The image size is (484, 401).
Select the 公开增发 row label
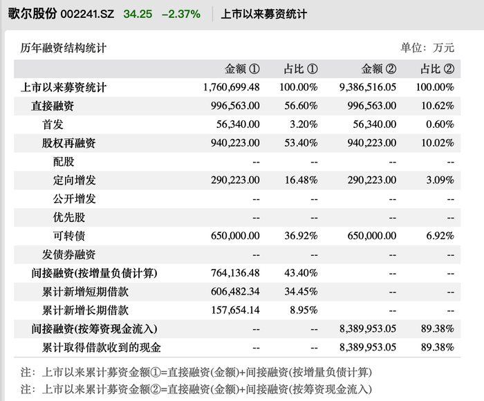(x=75, y=198)
